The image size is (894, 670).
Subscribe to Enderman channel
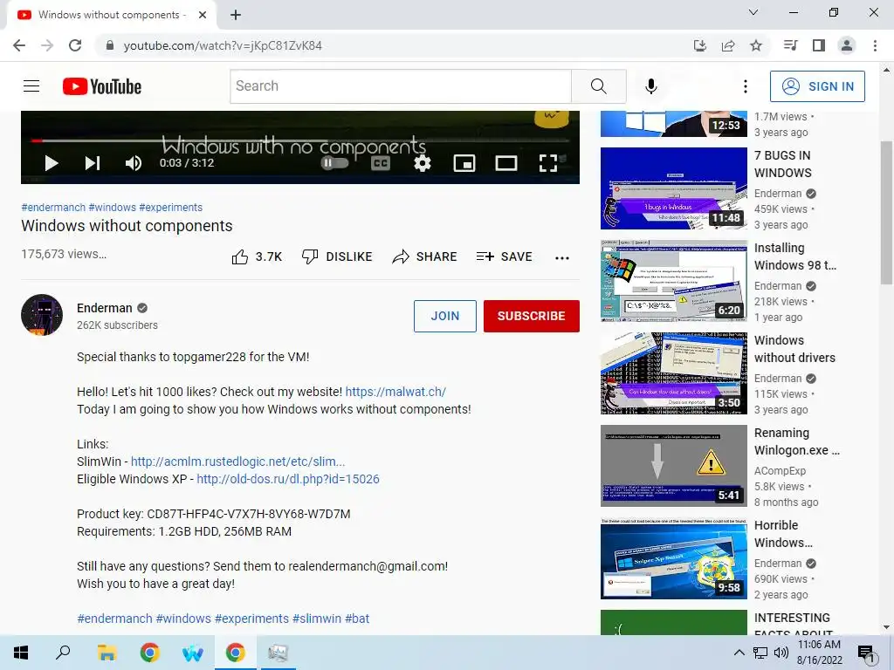(532, 316)
